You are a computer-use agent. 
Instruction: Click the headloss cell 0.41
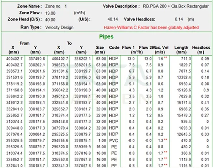[205, 103]
